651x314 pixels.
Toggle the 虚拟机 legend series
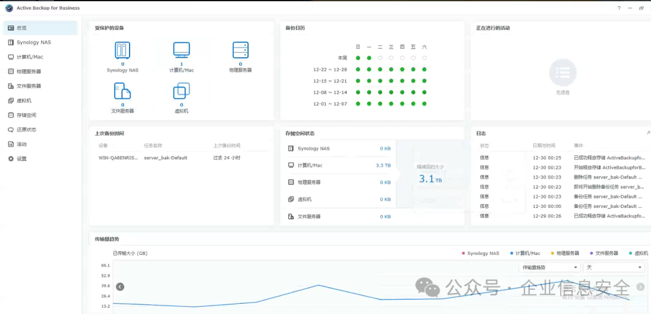point(638,253)
